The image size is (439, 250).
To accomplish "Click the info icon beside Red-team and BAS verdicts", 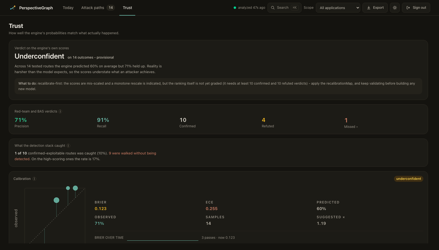I will click(x=60, y=111).
